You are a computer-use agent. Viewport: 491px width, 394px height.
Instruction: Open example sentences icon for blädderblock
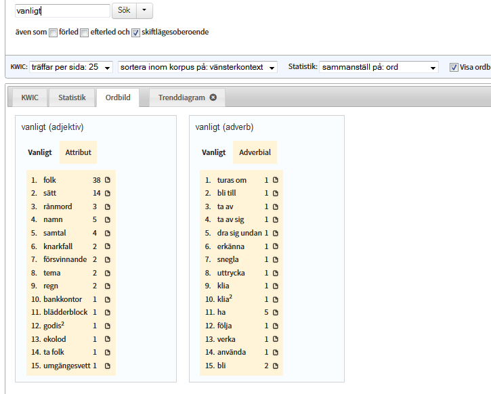pyautogui.click(x=108, y=312)
